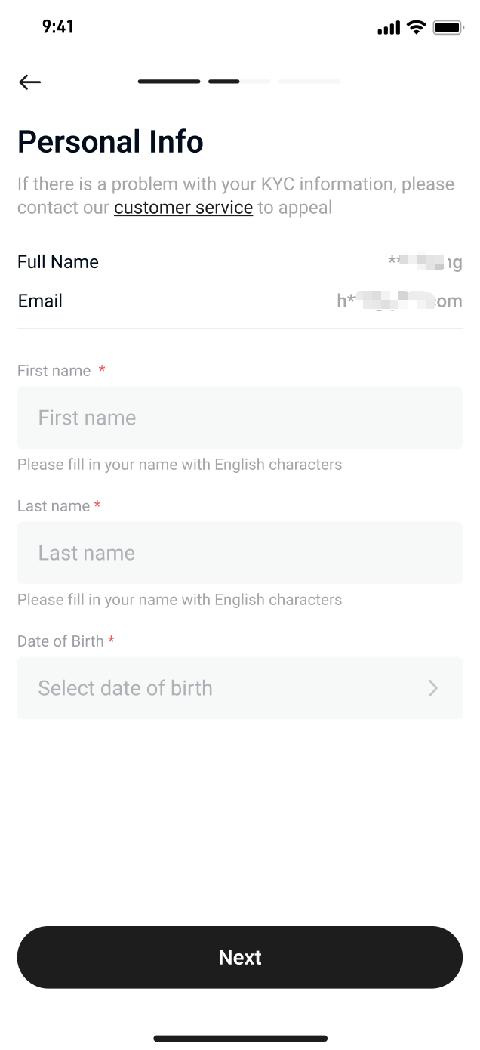This screenshot has width=480, height=1050.
Task: Tap the battery indicator icon
Action: (x=448, y=28)
